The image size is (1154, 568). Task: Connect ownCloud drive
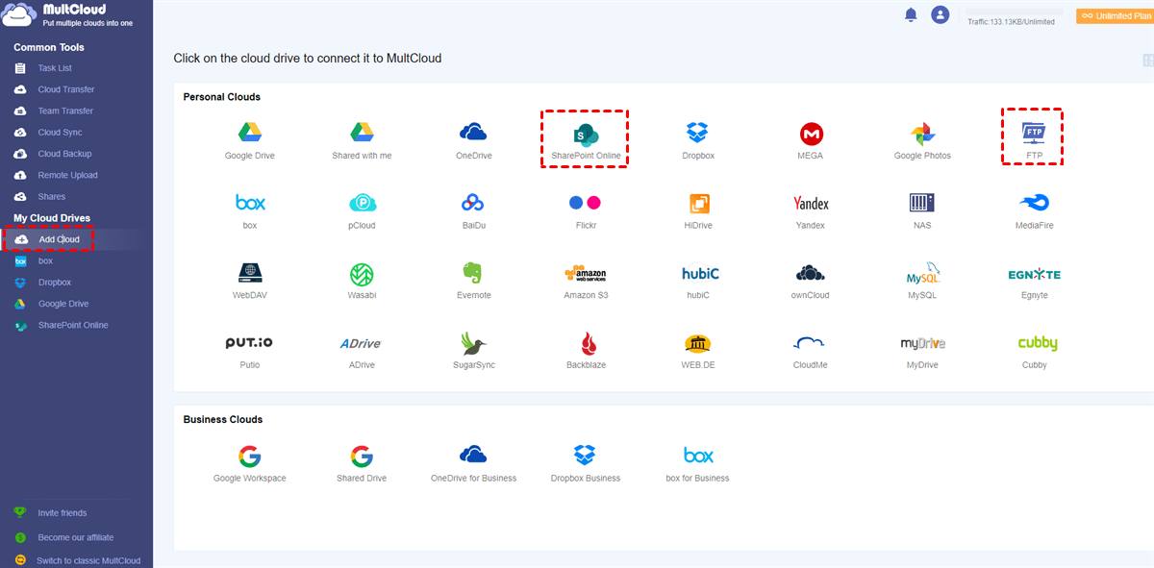pyautogui.click(x=811, y=281)
